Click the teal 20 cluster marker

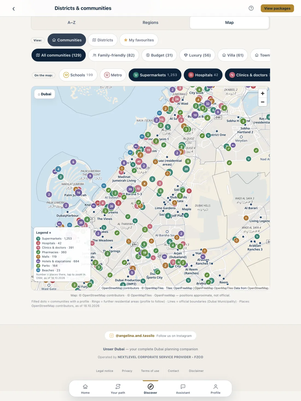coord(186,169)
